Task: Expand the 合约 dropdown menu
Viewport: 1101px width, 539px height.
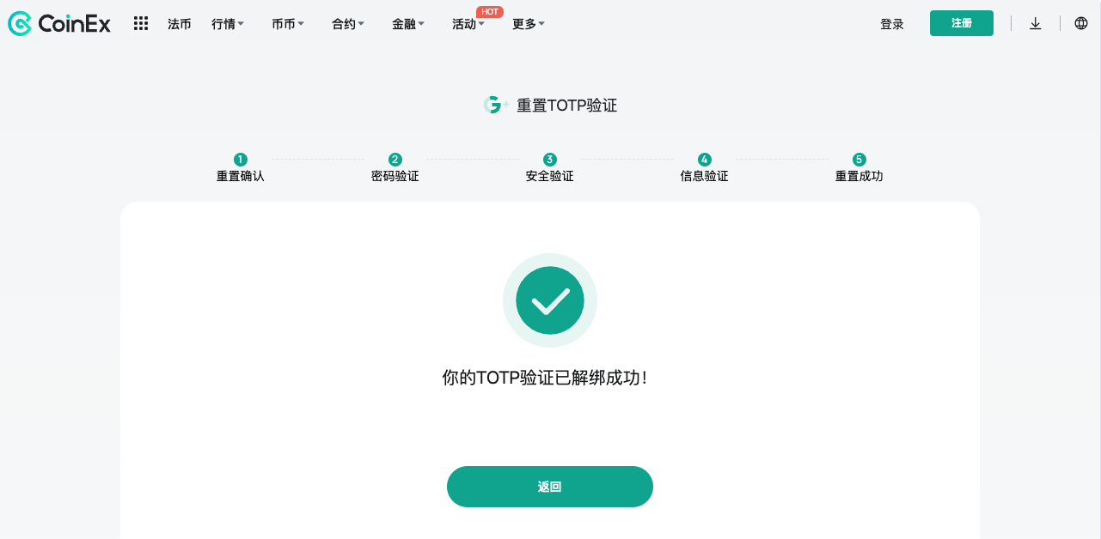Action: 348,24
